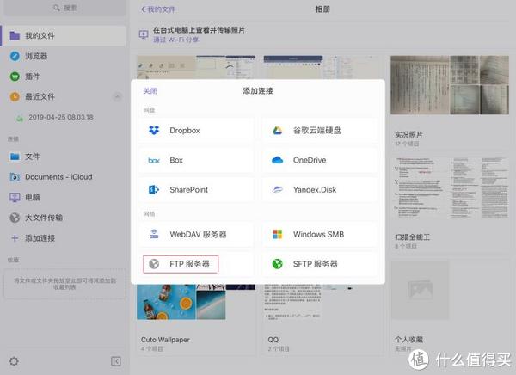Close the dialog with 关闭
The width and height of the screenshot is (516, 375).
point(150,91)
